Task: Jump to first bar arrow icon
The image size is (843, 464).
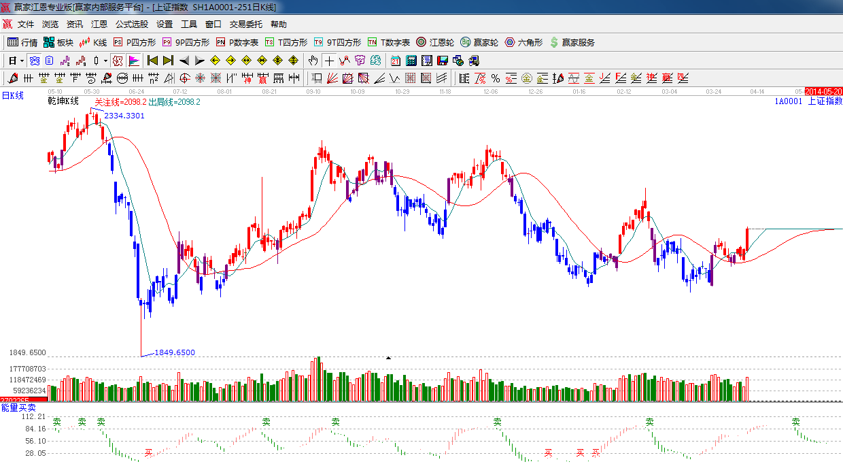Action: 152,61
